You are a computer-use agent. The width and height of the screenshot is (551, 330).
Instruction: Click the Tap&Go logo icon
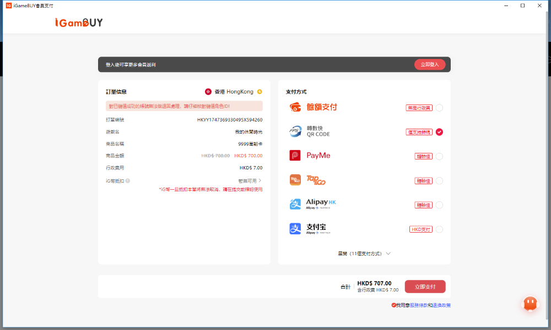(295, 180)
